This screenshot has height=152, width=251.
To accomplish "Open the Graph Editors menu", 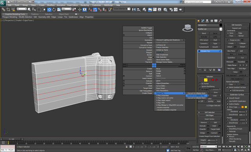I will tap(72, 5).
